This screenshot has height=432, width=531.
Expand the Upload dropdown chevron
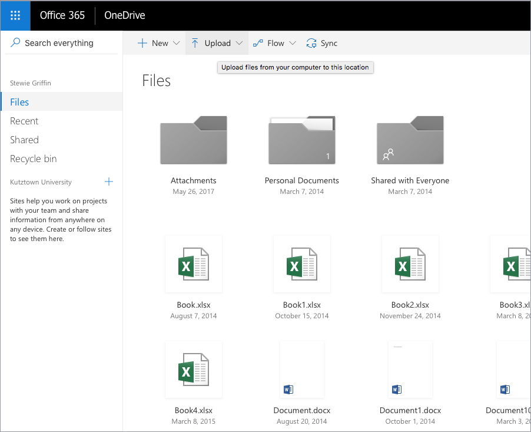click(239, 43)
